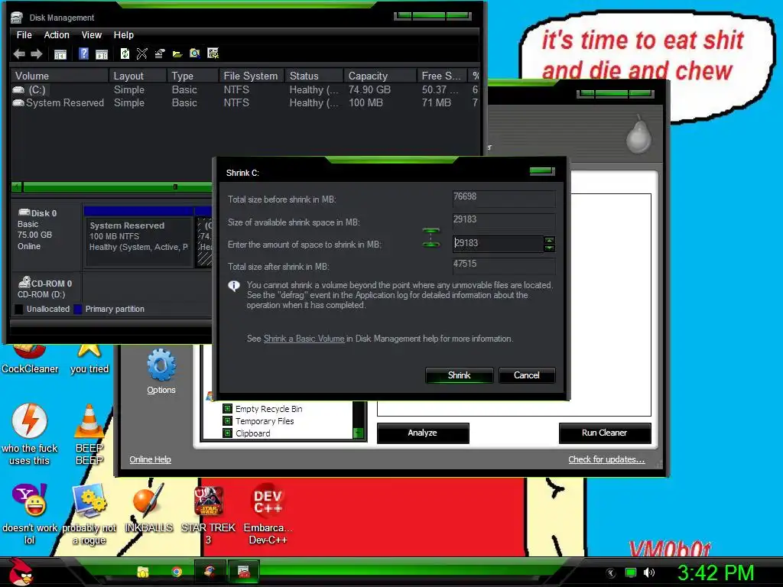
Task: Select the System Reserved volume row
Action: click(245, 103)
